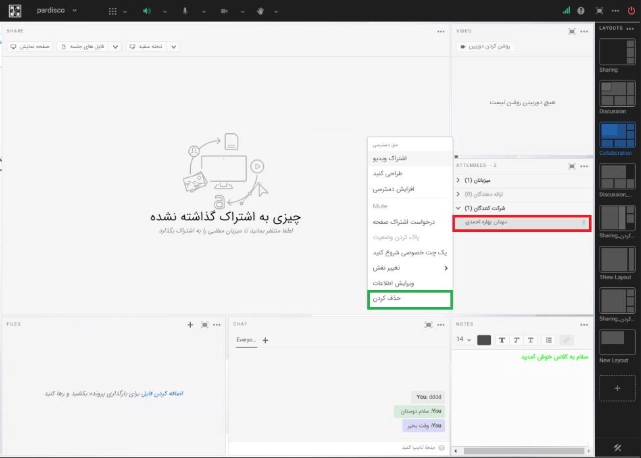
Task: Open the webcam options arrow
Action: 242,11
